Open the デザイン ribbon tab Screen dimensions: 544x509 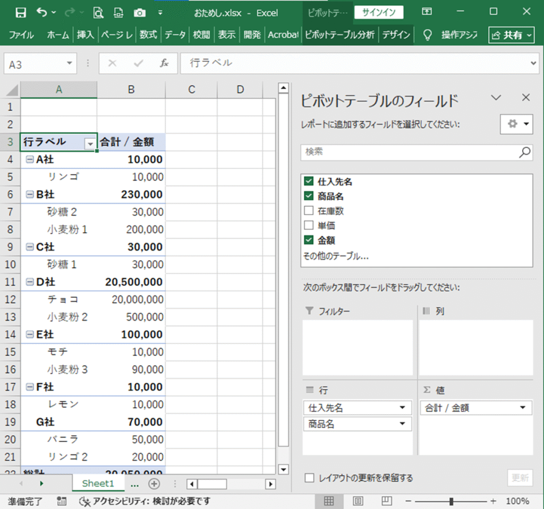(396, 34)
